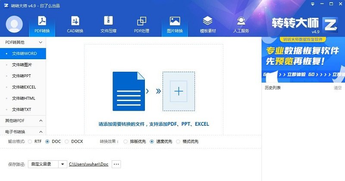Select DOCX output format

[67, 142]
